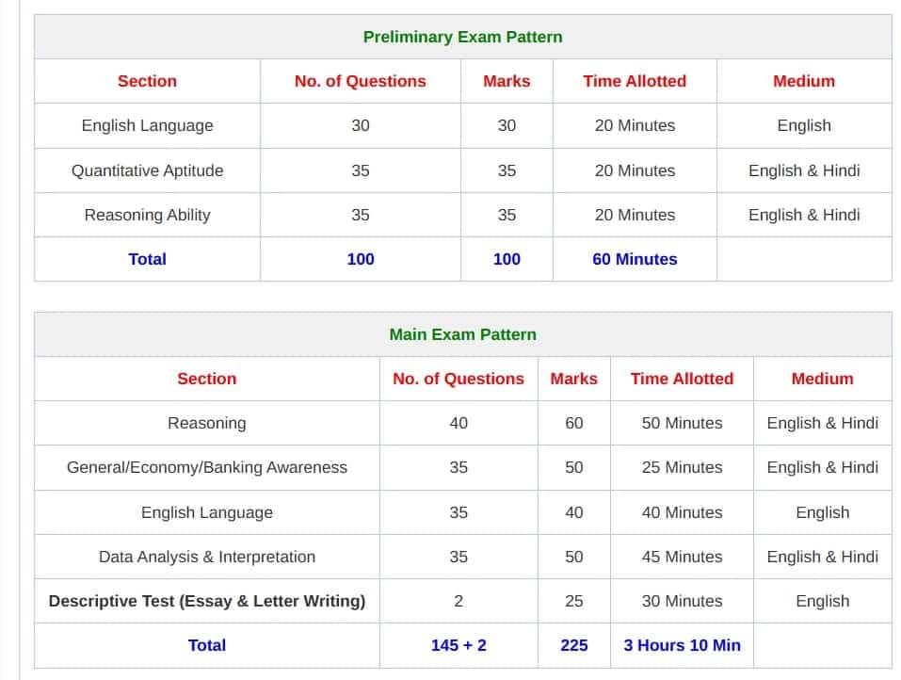This screenshot has height=680, width=901.
Task: Click the 145 + 2 total questions cell
Action: [459, 645]
